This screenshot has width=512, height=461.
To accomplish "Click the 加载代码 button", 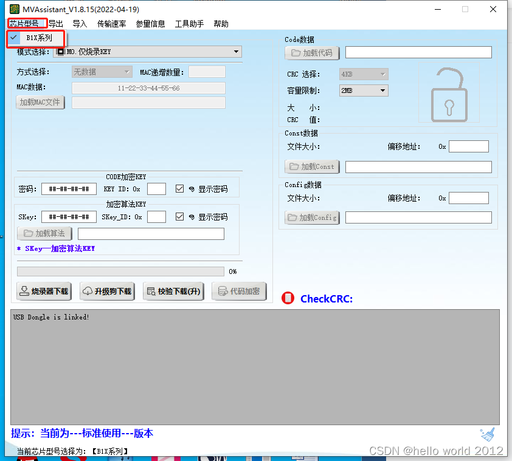I will pyautogui.click(x=312, y=53).
